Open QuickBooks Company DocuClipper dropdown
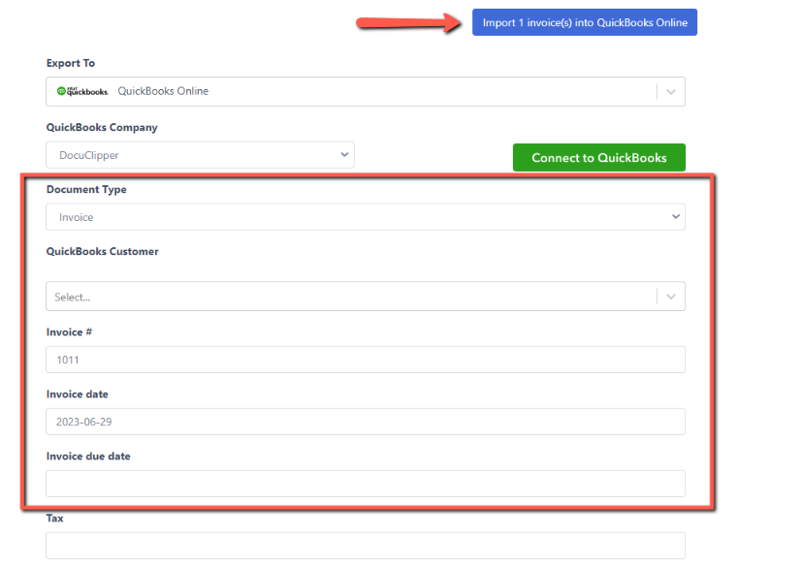 (200, 155)
